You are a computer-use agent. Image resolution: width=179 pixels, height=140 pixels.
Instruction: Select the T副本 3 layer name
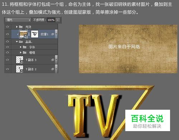click(x=31, y=60)
